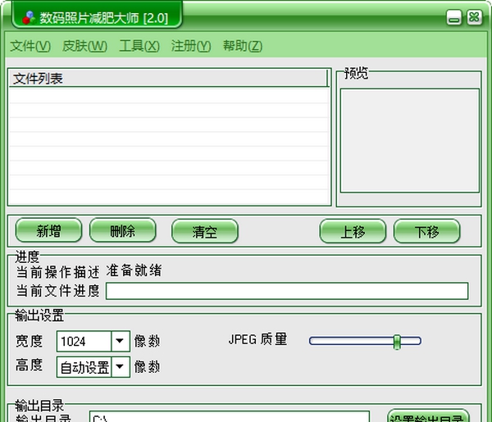Click the JPEG 质量 label
The width and height of the screenshot is (492, 422).
coord(258,339)
